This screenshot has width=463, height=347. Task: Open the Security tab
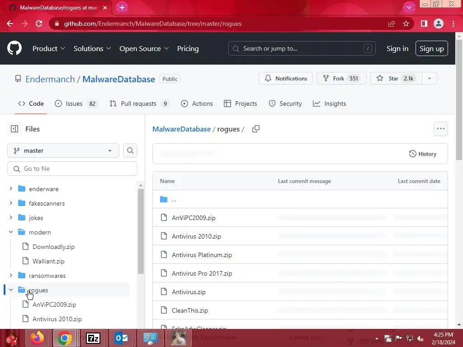pyautogui.click(x=285, y=103)
